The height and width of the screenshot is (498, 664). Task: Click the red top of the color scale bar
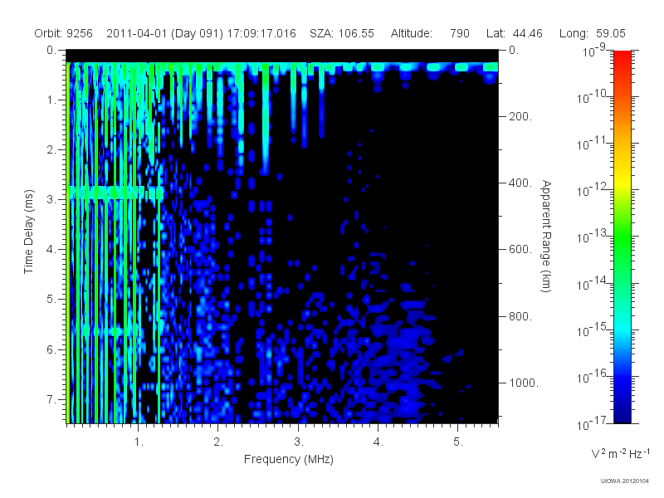[x=622, y=57]
